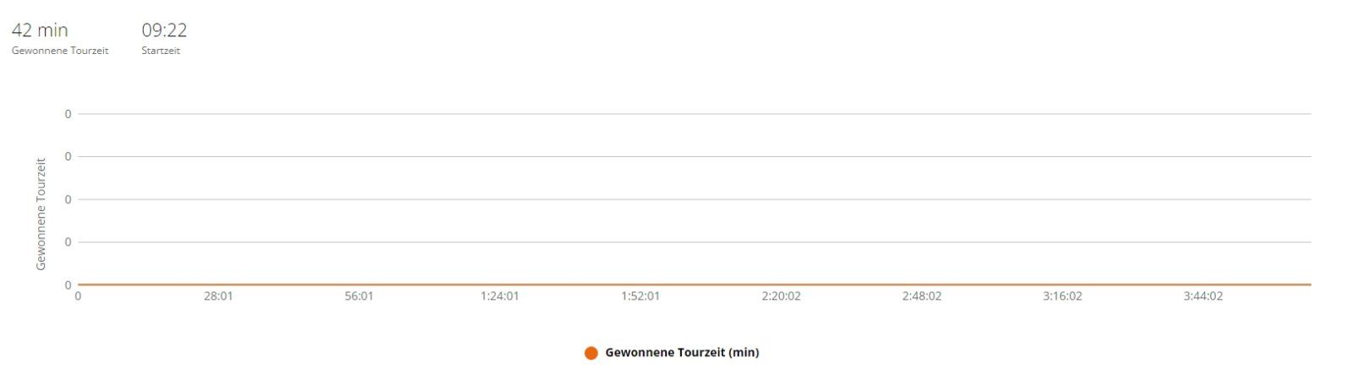The image size is (1352, 374).
Task: Click the topmost horizontal gridline of chart
Action: click(x=693, y=114)
